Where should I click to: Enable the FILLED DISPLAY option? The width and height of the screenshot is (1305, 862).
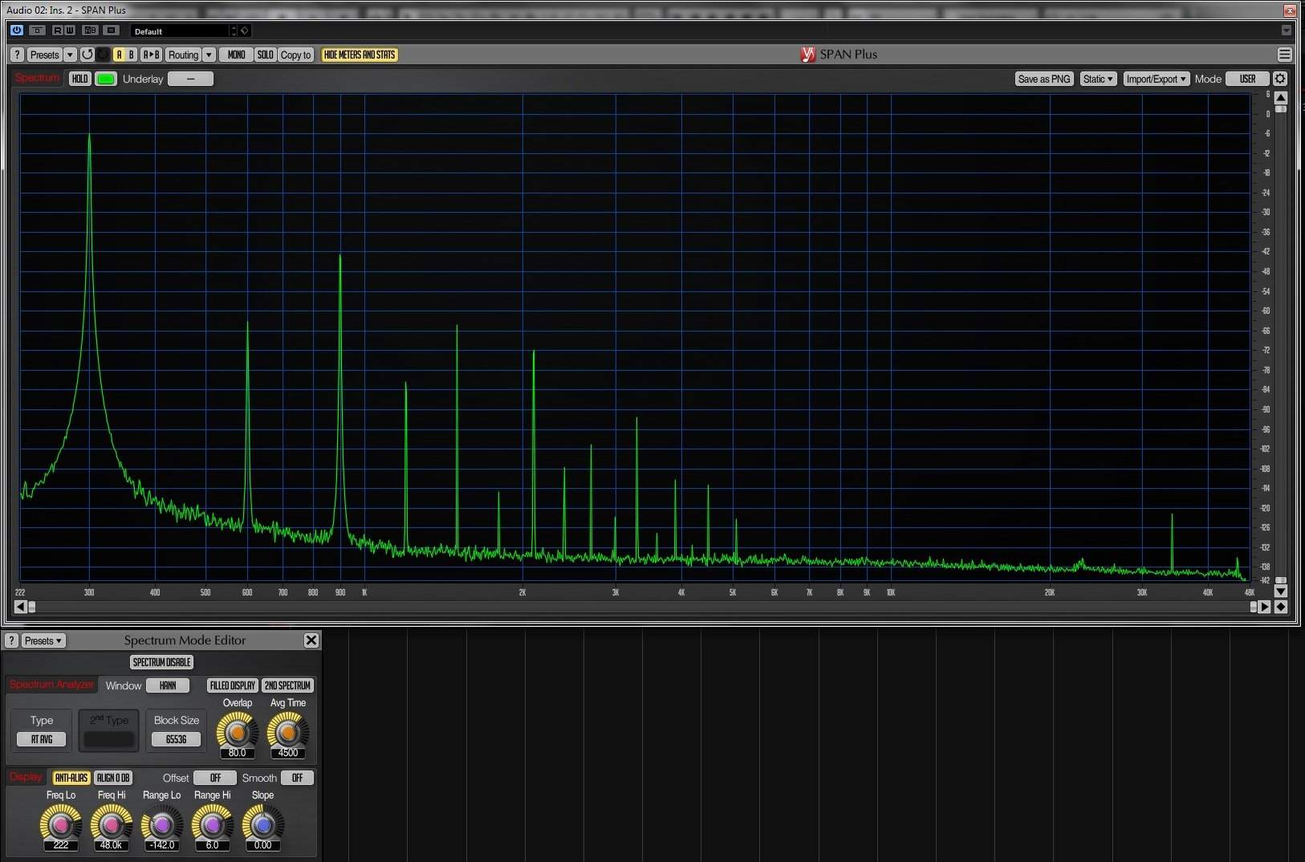[232, 685]
